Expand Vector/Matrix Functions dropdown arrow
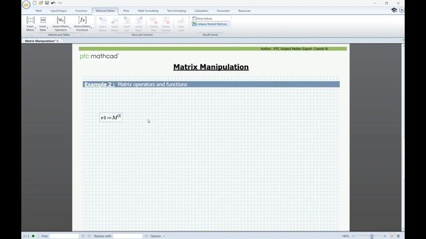This screenshot has height=239, width=426. pyautogui.click(x=92, y=28)
